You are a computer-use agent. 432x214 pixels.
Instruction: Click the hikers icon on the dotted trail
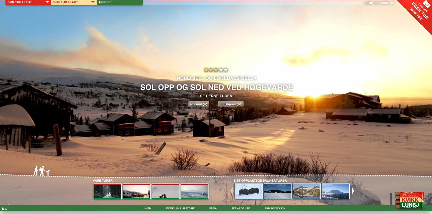[x=41, y=171]
